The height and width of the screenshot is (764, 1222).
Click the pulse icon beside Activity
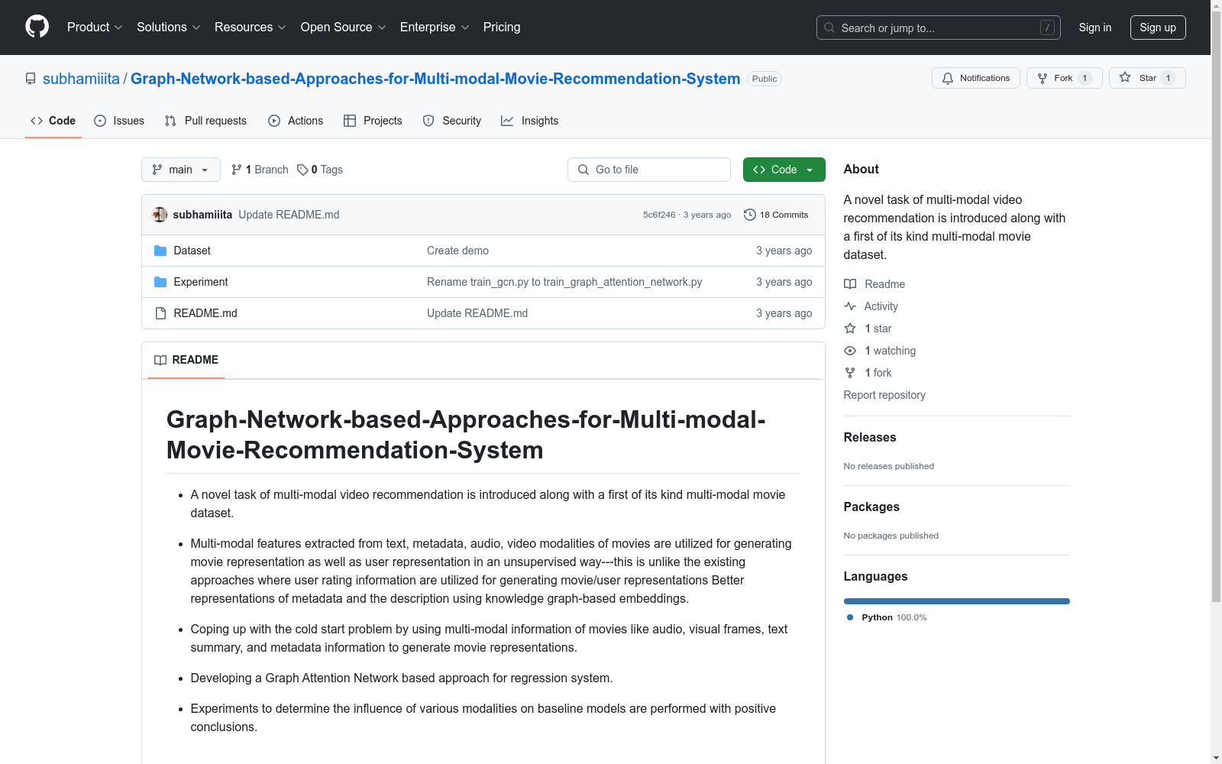pos(850,306)
